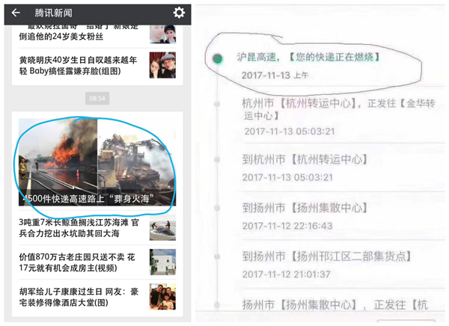Select status '沪昆高速,【您的快递正在燃烧】'
Viewport: 449px width, 326px height.
pyautogui.click(x=308, y=57)
